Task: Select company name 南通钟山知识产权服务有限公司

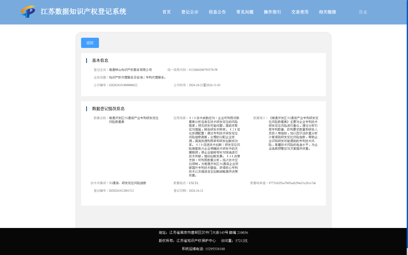Action: [x=130, y=70]
